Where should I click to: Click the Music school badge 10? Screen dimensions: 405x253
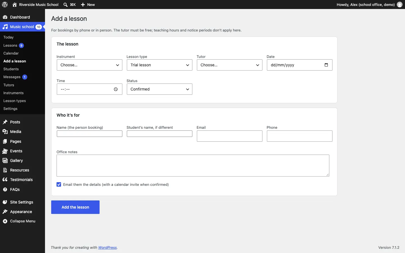(x=39, y=27)
